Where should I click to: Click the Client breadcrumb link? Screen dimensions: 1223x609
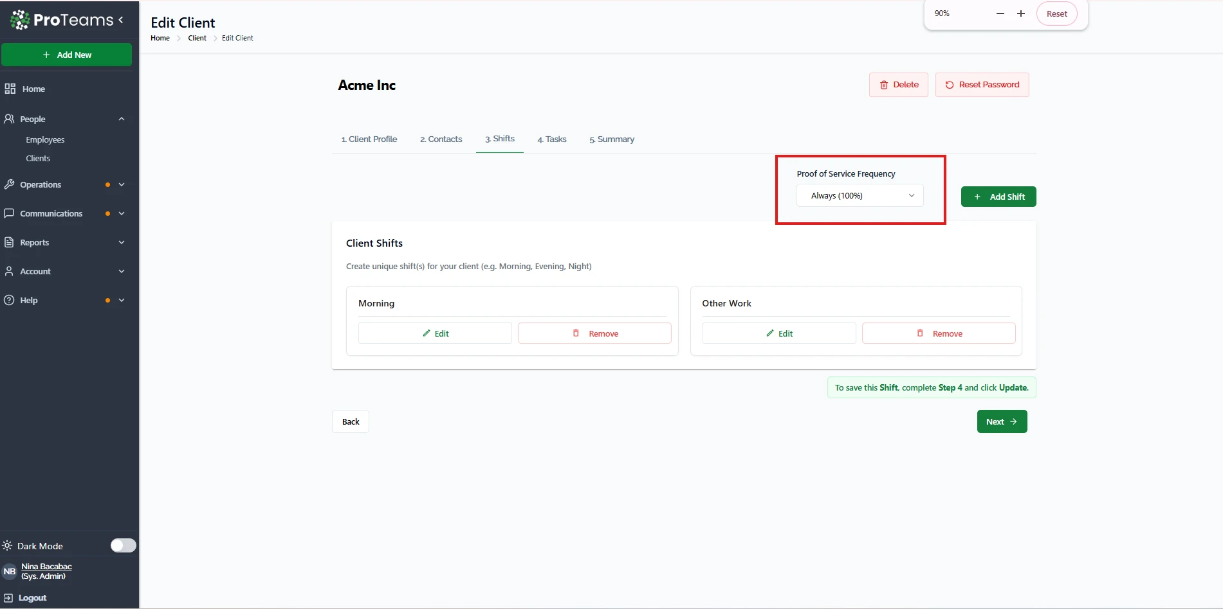click(197, 38)
